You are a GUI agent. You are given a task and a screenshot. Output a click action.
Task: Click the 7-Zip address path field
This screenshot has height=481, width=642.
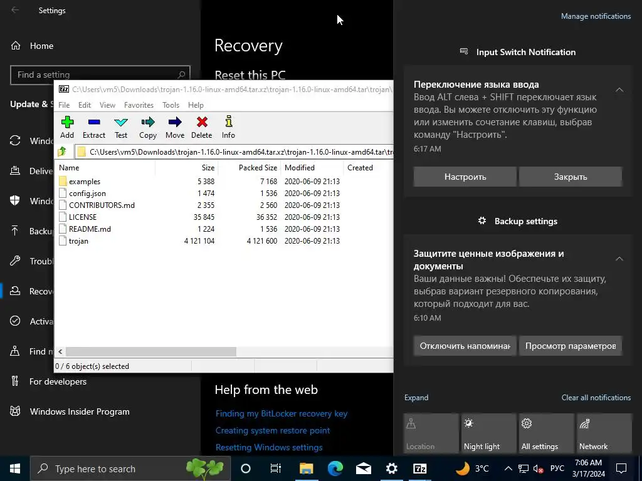(234, 152)
